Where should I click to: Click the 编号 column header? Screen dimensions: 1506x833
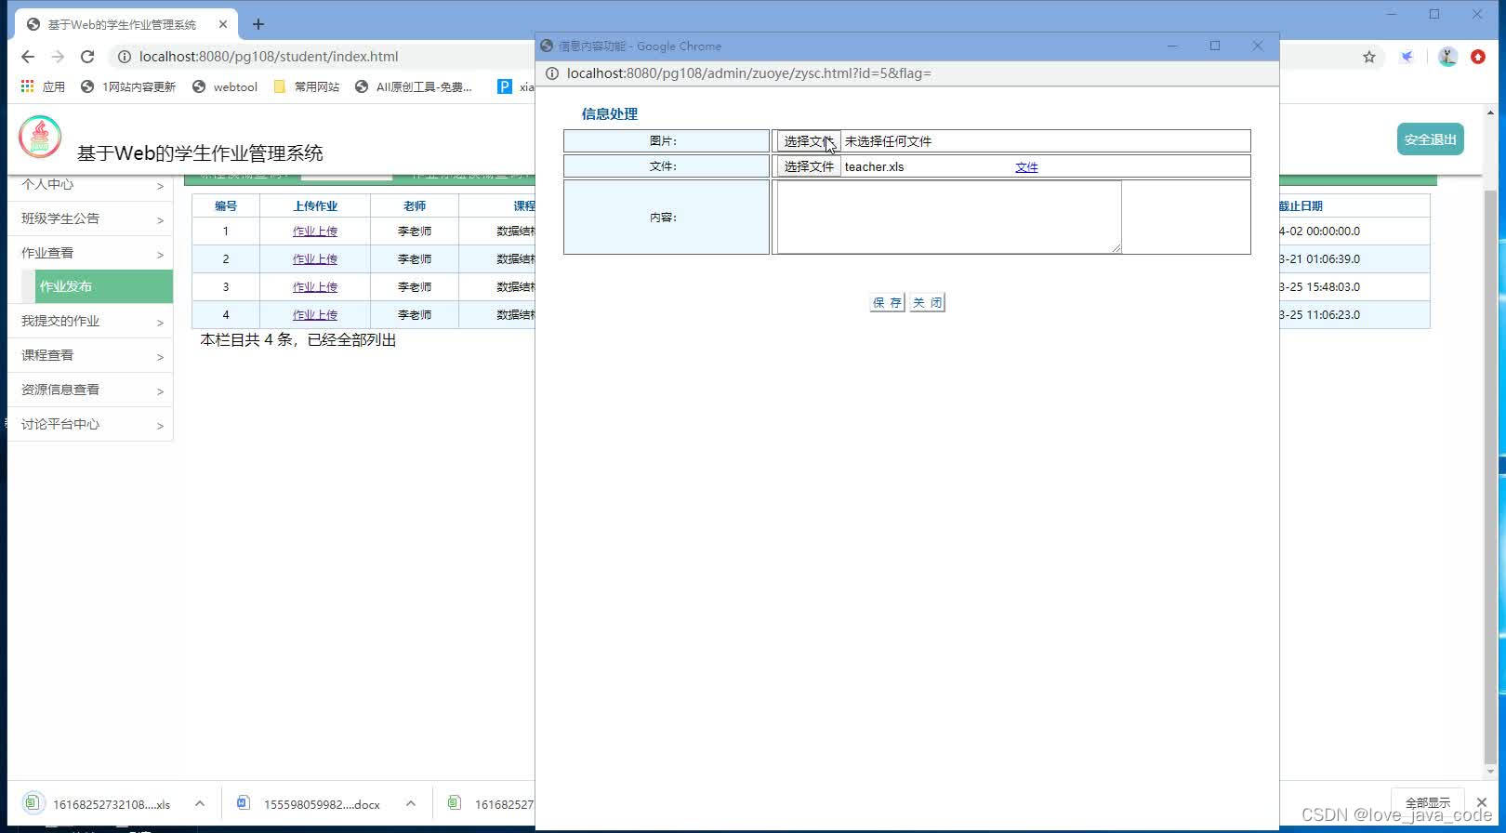226,206
